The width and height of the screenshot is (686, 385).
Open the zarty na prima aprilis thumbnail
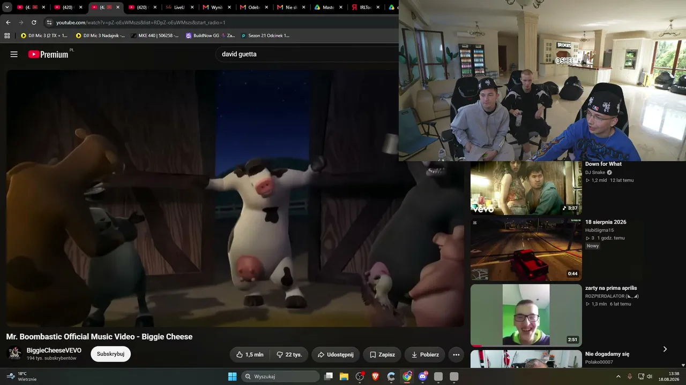[x=526, y=315]
